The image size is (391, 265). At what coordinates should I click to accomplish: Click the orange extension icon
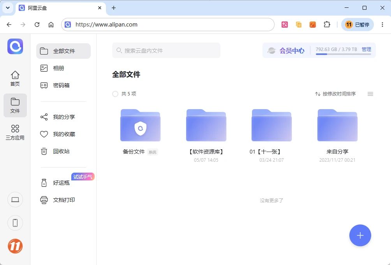tap(312, 25)
